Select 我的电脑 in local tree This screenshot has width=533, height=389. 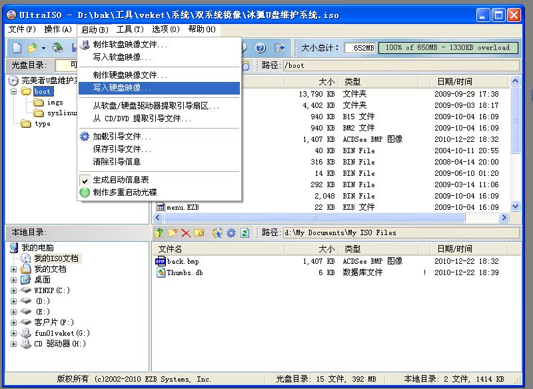tap(37, 248)
